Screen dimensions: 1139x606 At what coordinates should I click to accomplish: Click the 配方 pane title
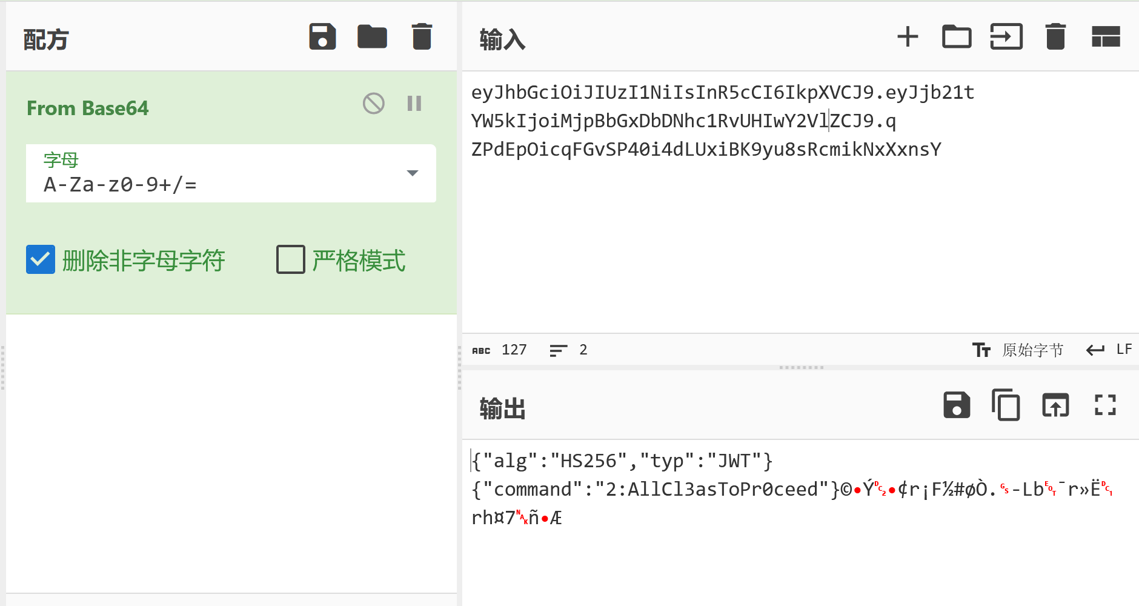tap(46, 39)
